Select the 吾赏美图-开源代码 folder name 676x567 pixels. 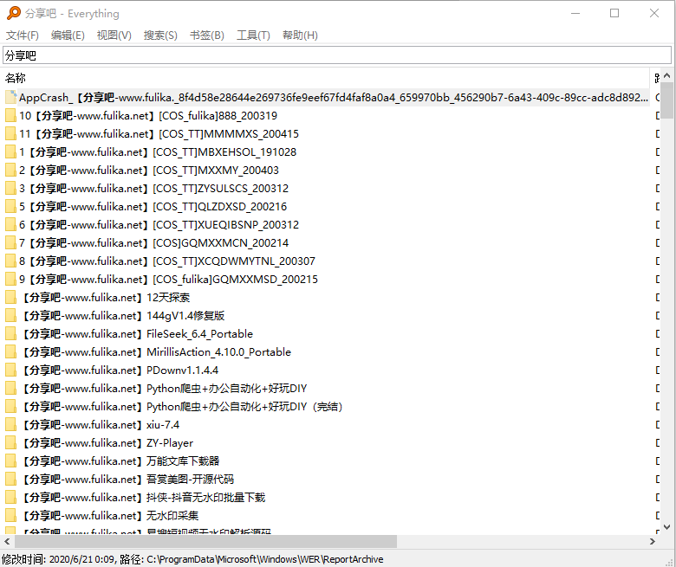point(128,480)
